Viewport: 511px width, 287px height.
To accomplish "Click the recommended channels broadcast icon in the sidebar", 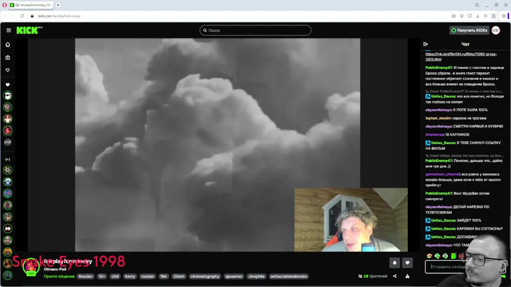I will pos(8,159).
